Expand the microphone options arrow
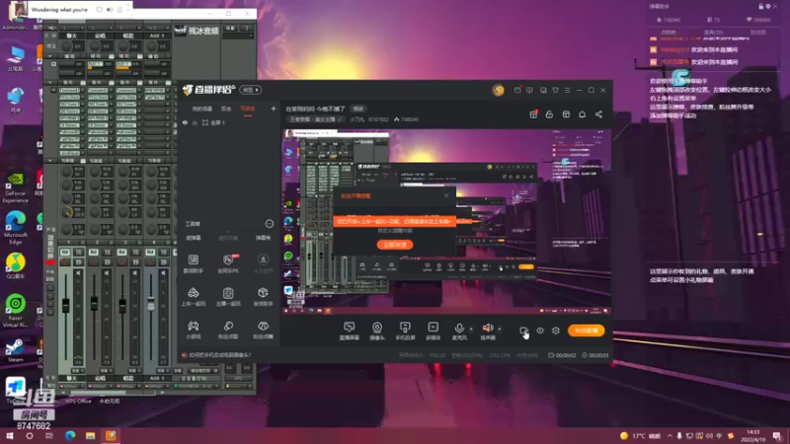790x444 pixels. pyautogui.click(x=471, y=330)
